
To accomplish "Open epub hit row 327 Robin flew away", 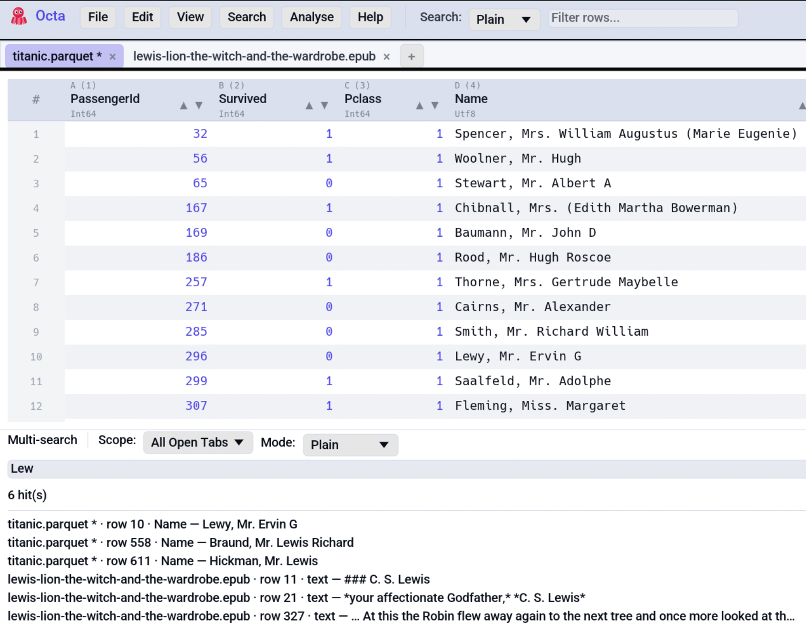I will click(x=401, y=616).
